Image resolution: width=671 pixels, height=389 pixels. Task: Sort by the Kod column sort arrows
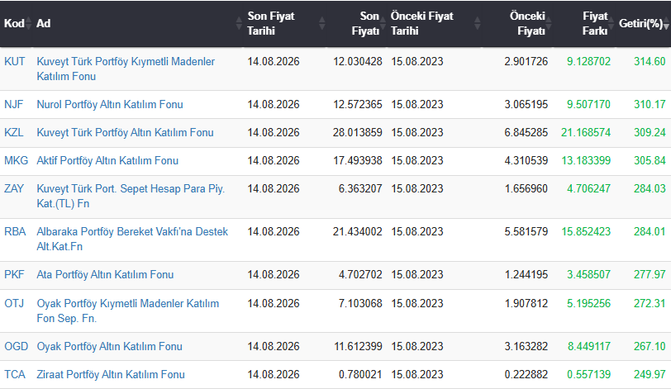tap(29, 23)
